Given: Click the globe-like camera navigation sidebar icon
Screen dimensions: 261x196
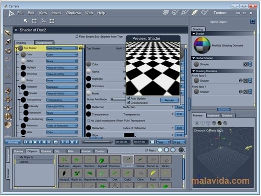Looking at the screenshot, I should [x=8, y=117].
